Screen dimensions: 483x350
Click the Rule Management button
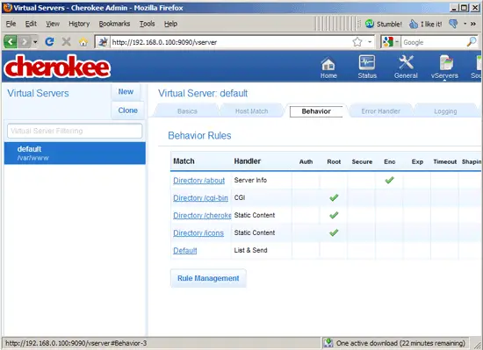(x=208, y=278)
